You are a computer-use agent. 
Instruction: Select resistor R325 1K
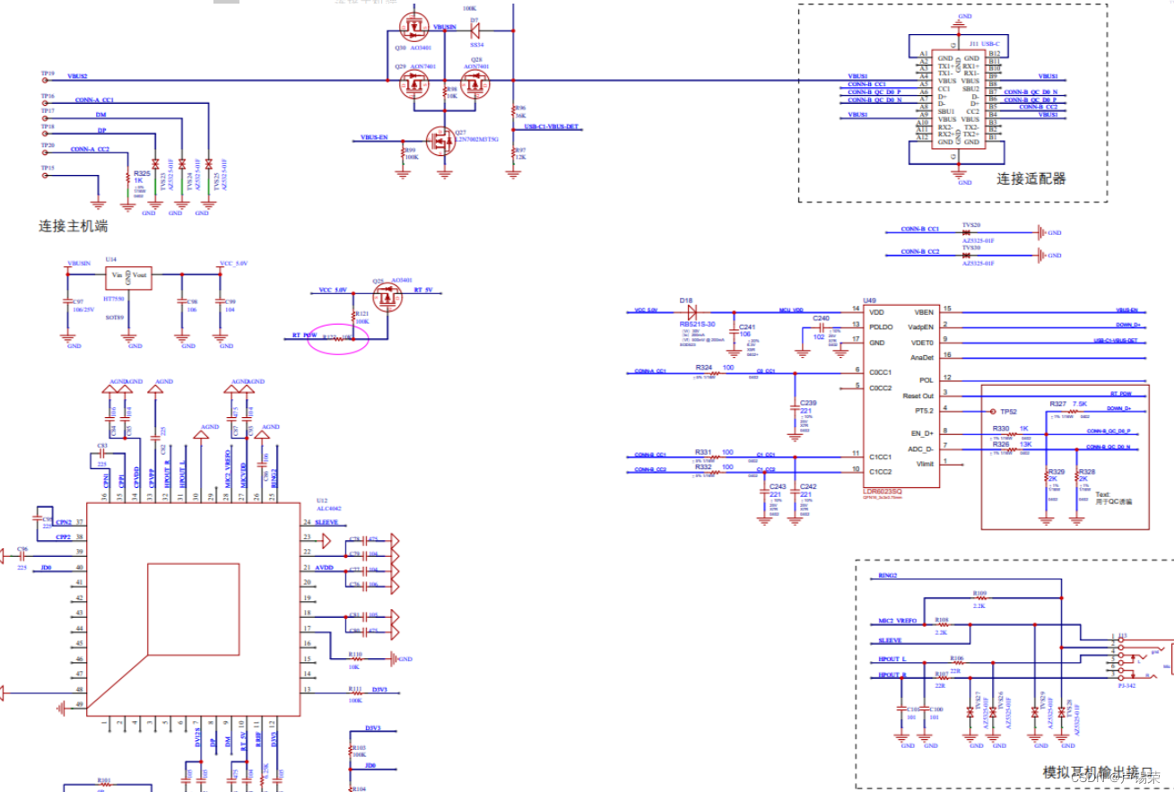point(128,177)
